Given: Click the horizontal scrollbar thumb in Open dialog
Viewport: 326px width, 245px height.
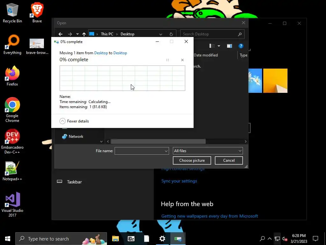Looking at the screenshot, I should pyautogui.click(x=158, y=141).
